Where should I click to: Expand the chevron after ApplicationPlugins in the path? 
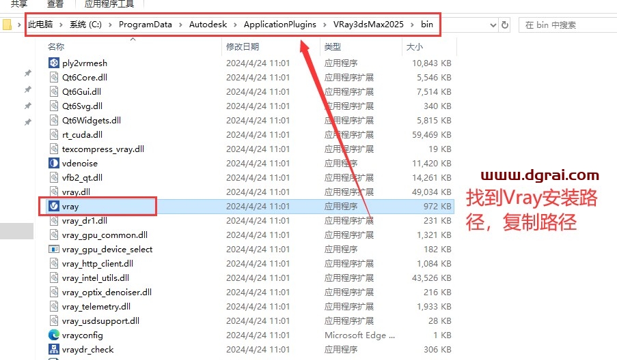325,25
